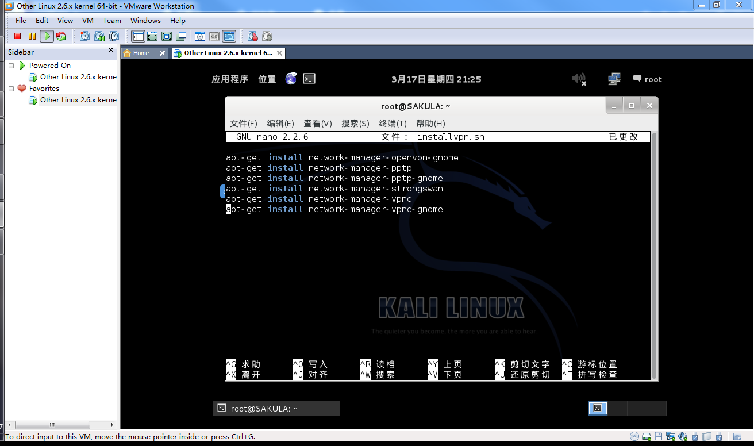Click the root@SAKULA taskbar button
Image resolution: width=754 pixels, height=446 pixels.
coord(276,409)
